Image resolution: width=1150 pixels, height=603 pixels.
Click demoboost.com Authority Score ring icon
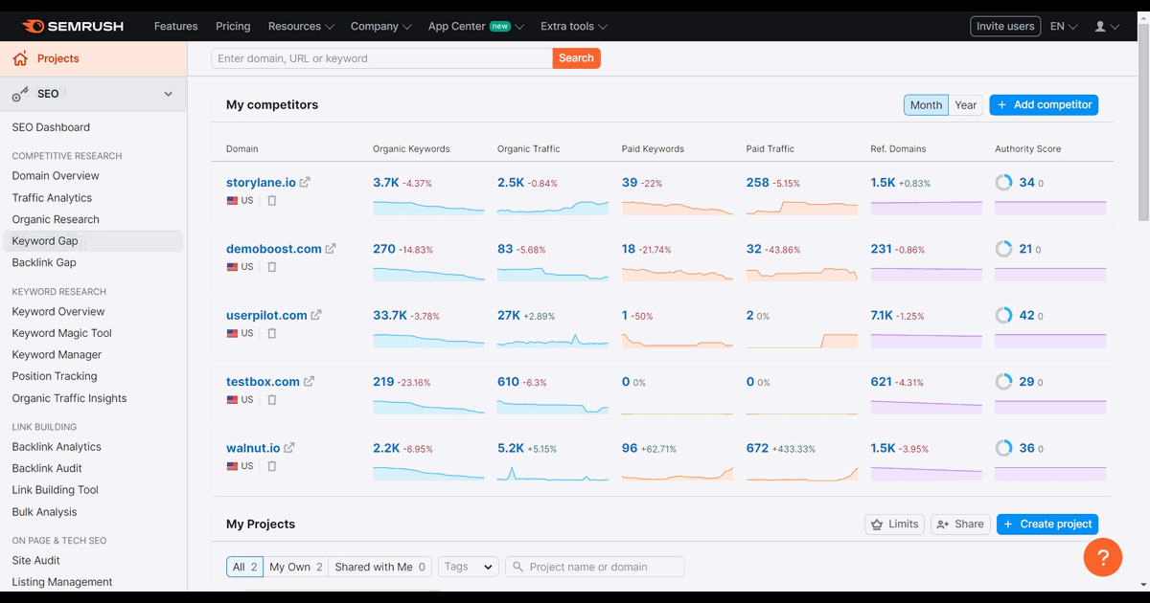[x=1003, y=249]
